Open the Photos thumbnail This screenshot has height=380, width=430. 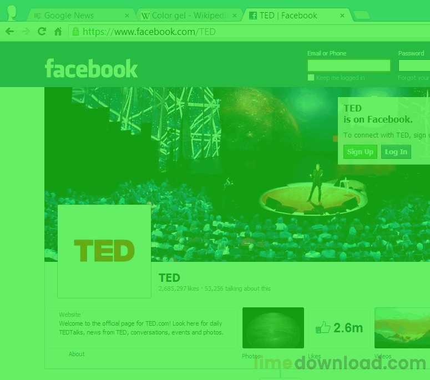coord(273,328)
